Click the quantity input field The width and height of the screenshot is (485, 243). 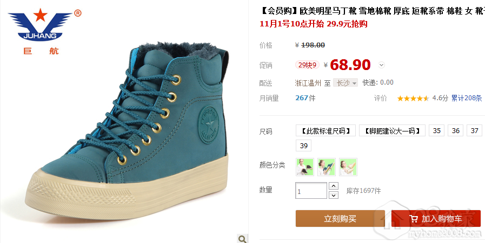click(x=311, y=191)
